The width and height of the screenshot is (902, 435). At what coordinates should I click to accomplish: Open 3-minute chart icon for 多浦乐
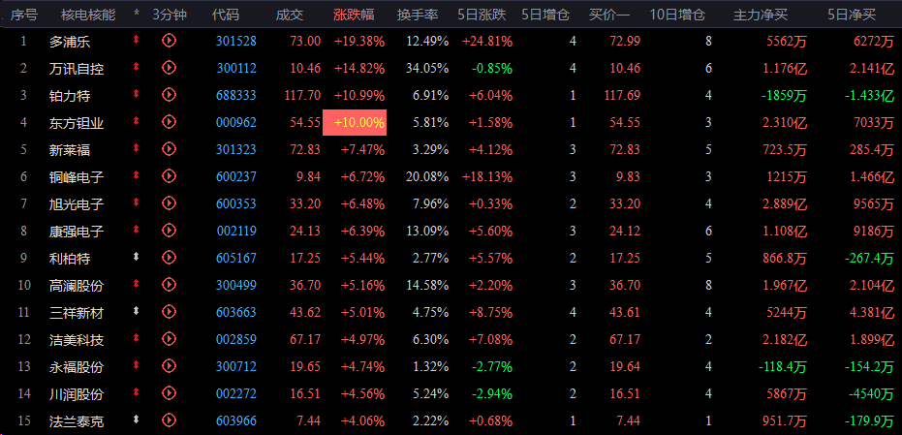[169, 41]
